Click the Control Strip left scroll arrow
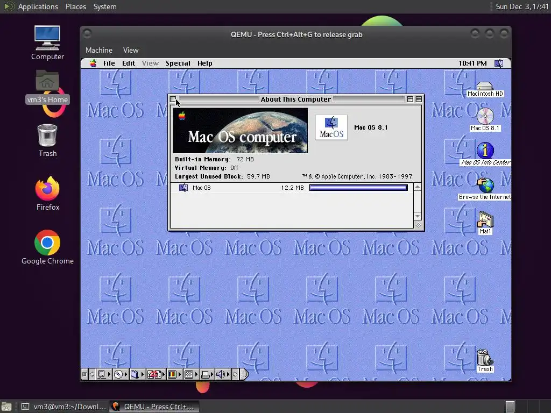 tap(92, 374)
